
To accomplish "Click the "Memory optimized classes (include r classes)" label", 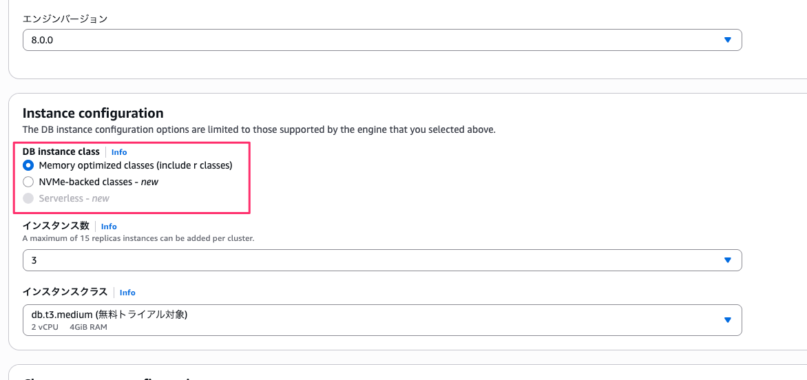I will pyautogui.click(x=136, y=165).
